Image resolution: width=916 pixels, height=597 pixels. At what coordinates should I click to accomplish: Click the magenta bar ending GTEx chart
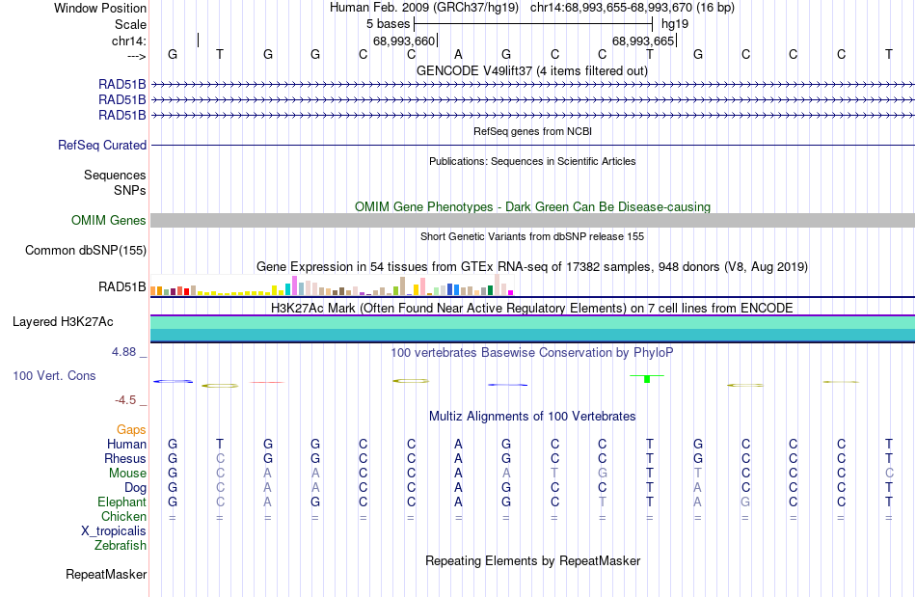[x=511, y=292]
